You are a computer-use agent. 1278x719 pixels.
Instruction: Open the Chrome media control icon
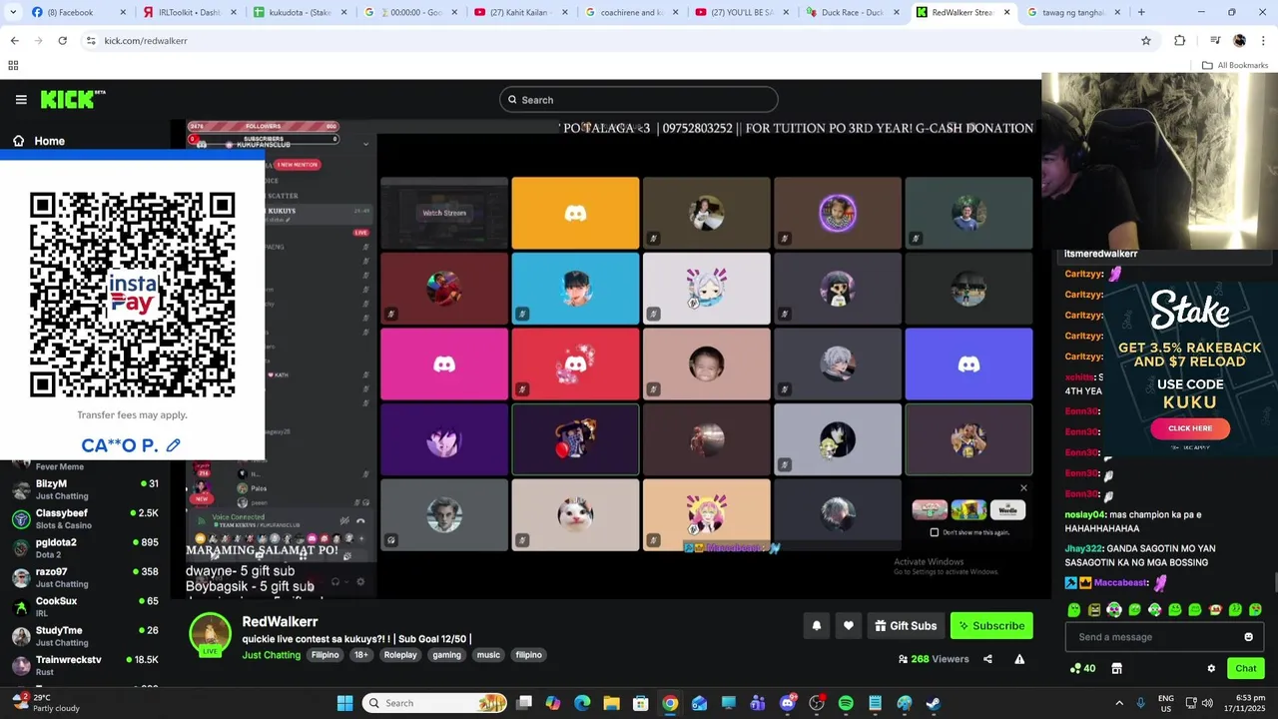[1215, 41]
